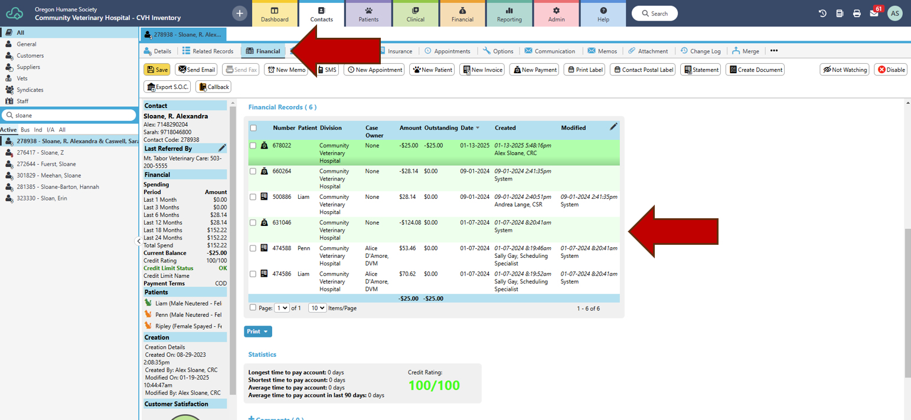Click the Callback button
Viewport: 911px width, 420px height.
(214, 87)
